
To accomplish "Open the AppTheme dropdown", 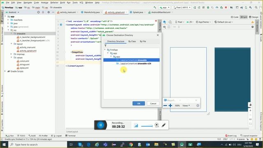I will tap(203, 22).
